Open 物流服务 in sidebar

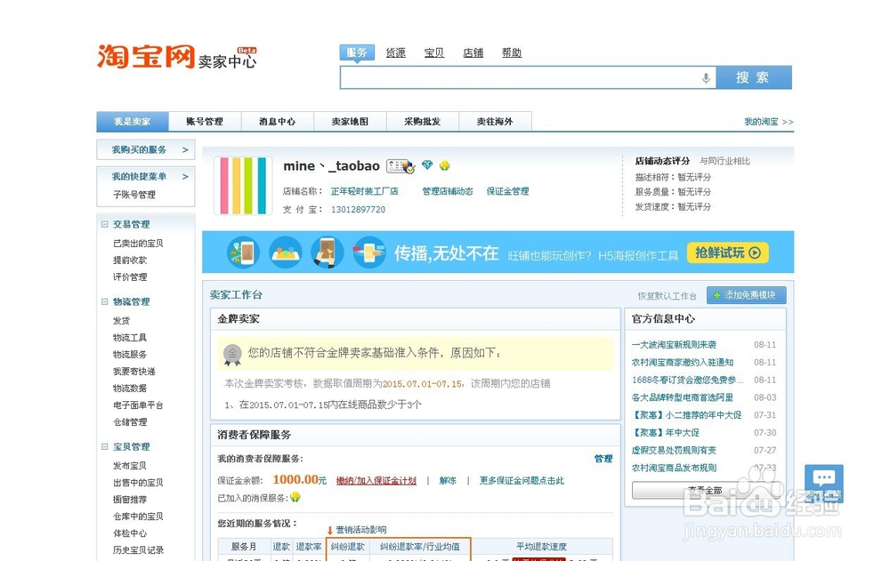[130, 355]
